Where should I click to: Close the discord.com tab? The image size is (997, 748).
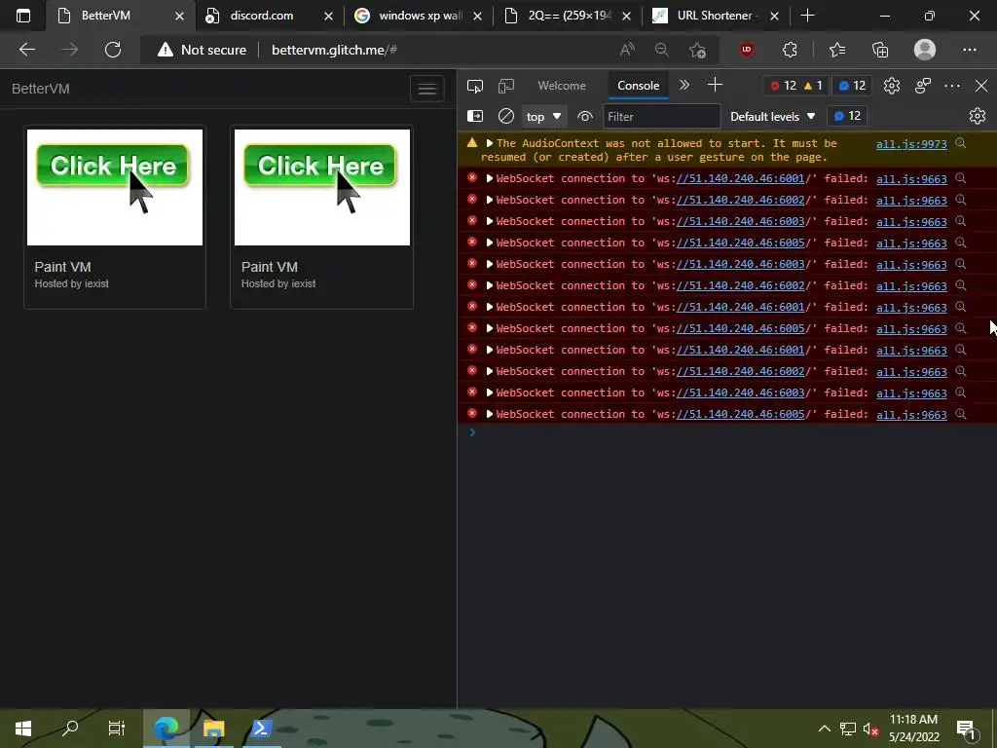click(328, 16)
